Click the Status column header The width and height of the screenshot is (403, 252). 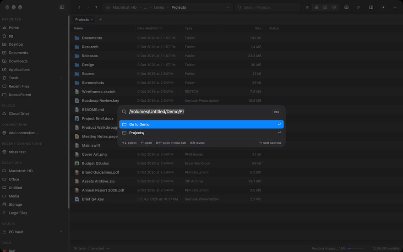coord(274,28)
